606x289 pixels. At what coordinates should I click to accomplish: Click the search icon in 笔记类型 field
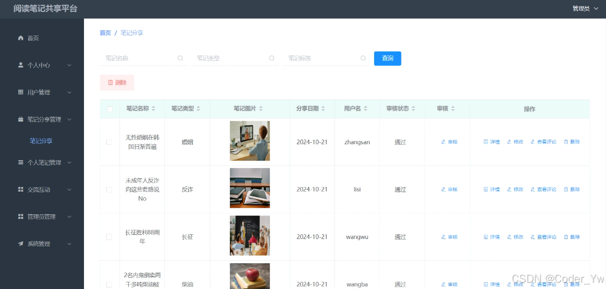coord(272,58)
